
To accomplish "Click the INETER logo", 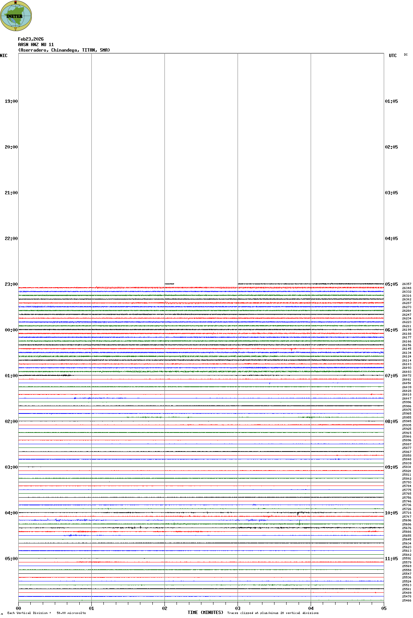I will 16,16.
